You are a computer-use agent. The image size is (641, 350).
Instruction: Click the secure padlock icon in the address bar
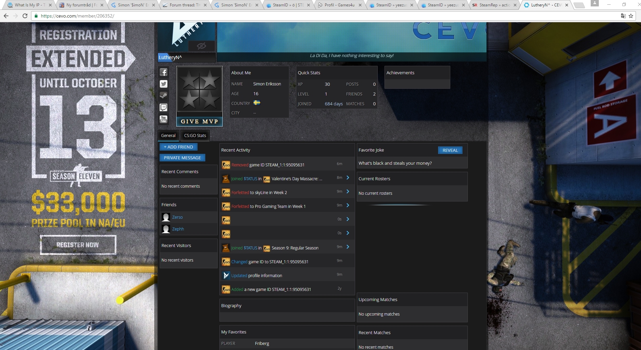pyautogui.click(x=36, y=16)
